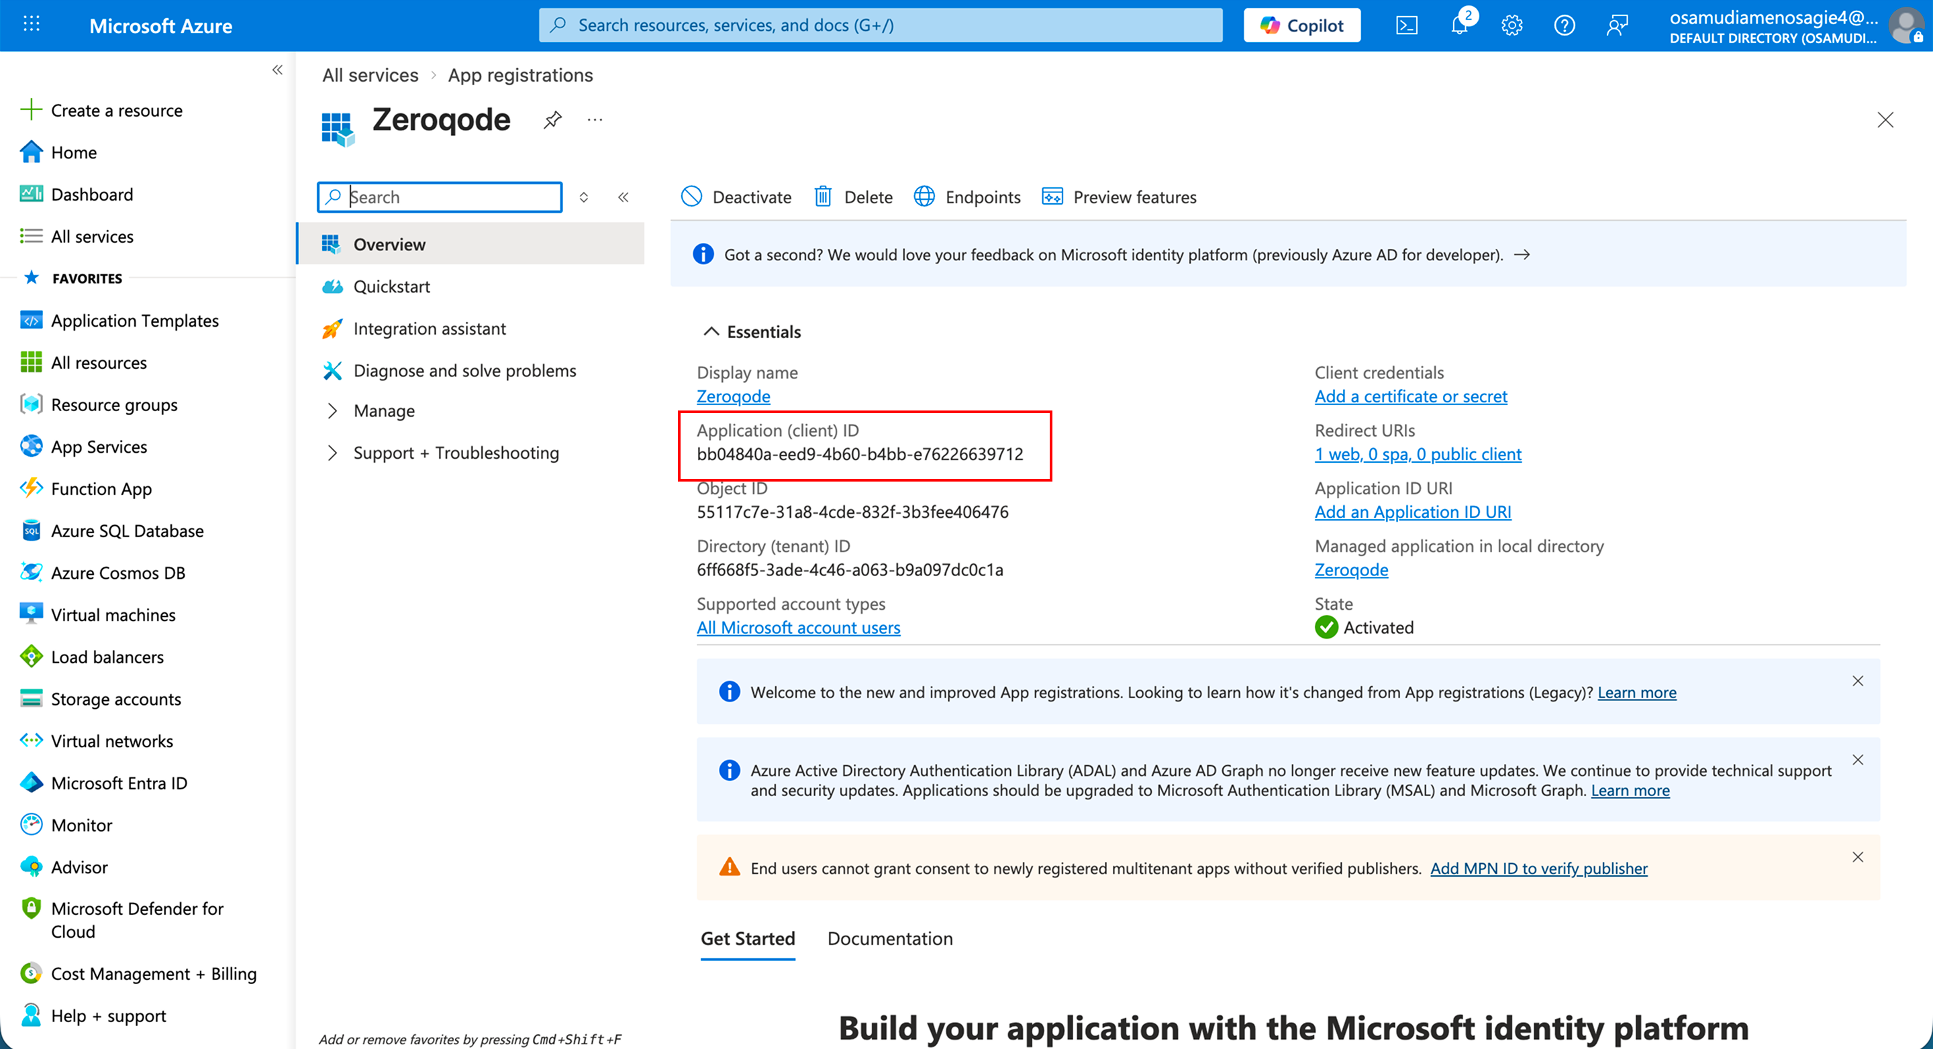Collapse the Essentials section
The image size is (1933, 1049).
[711, 331]
